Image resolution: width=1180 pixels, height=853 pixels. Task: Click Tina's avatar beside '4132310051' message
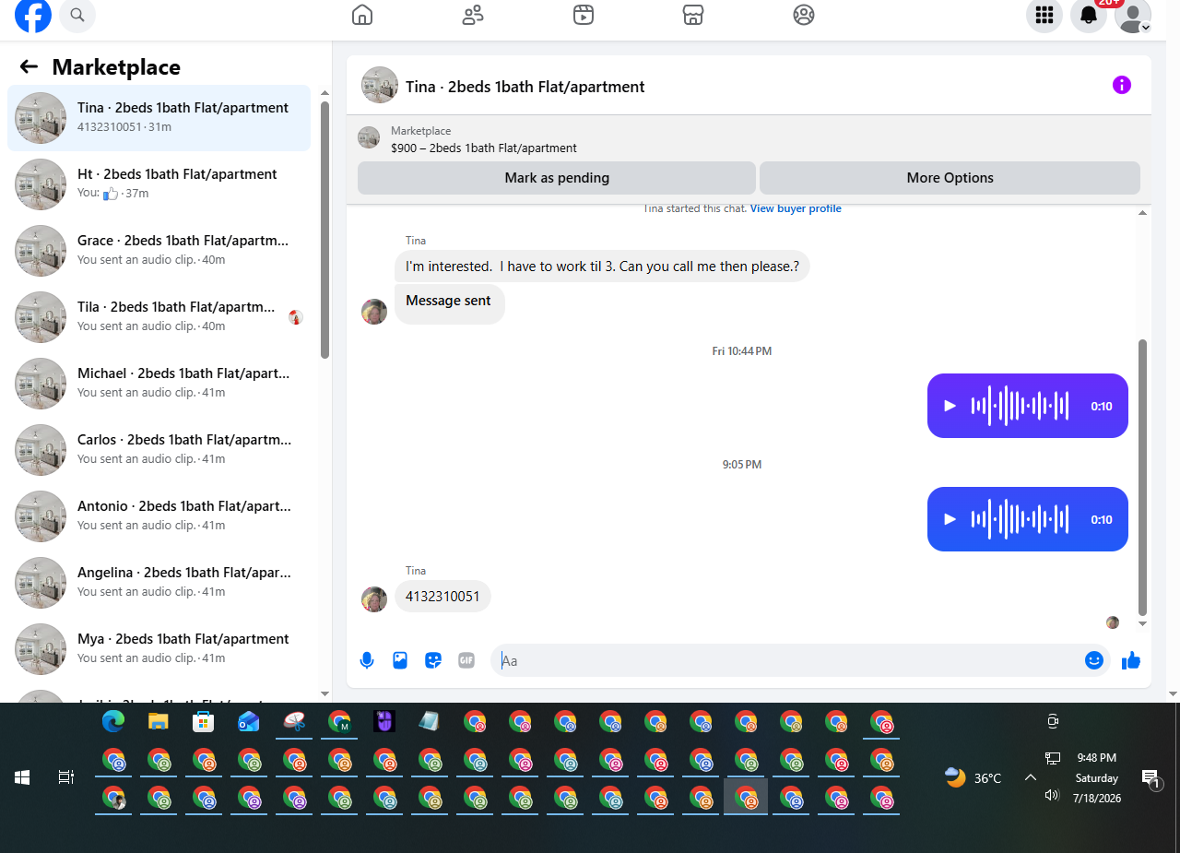coord(374,599)
